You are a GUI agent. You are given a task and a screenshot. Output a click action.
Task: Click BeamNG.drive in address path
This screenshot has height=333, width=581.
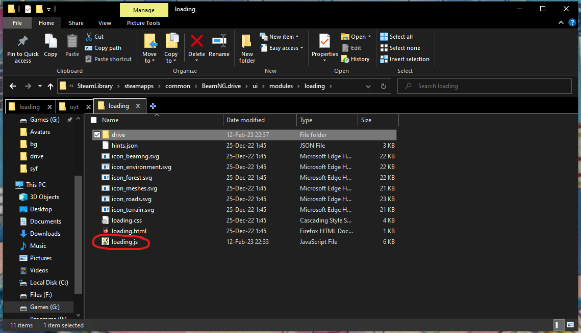[x=221, y=86]
